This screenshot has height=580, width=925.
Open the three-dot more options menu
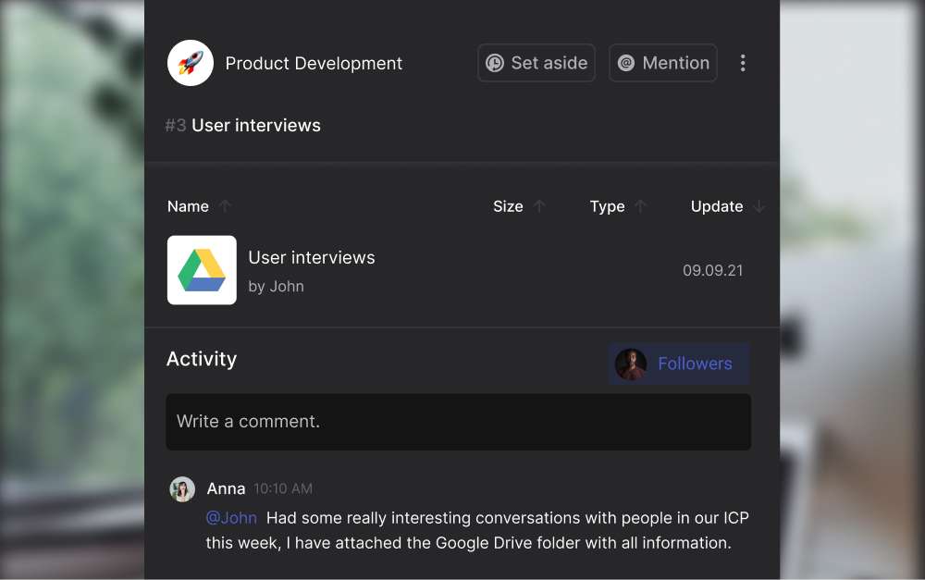(x=743, y=63)
